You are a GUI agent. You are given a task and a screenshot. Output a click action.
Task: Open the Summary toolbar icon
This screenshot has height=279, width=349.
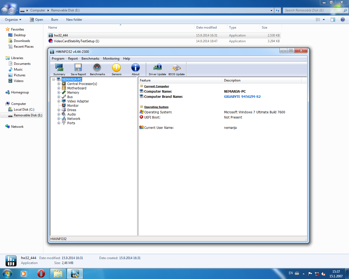point(59,69)
